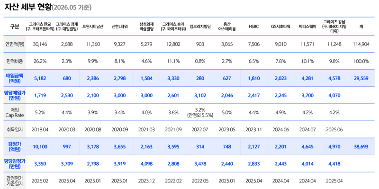The image size is (379, 189).
Task: Select the 'GS서초타워' column header
Action: click(280, 27)
